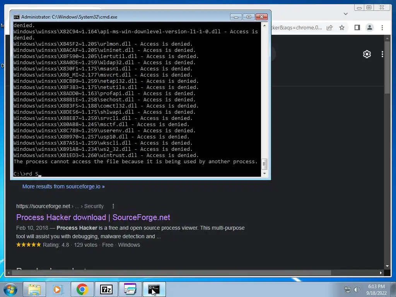396x297 pixels.
Task: Minimize the cmd.exe window
Action: (236, 17)
